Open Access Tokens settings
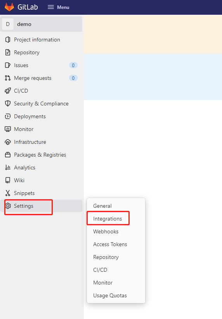The image size is (222, 319). click(110, 244)
